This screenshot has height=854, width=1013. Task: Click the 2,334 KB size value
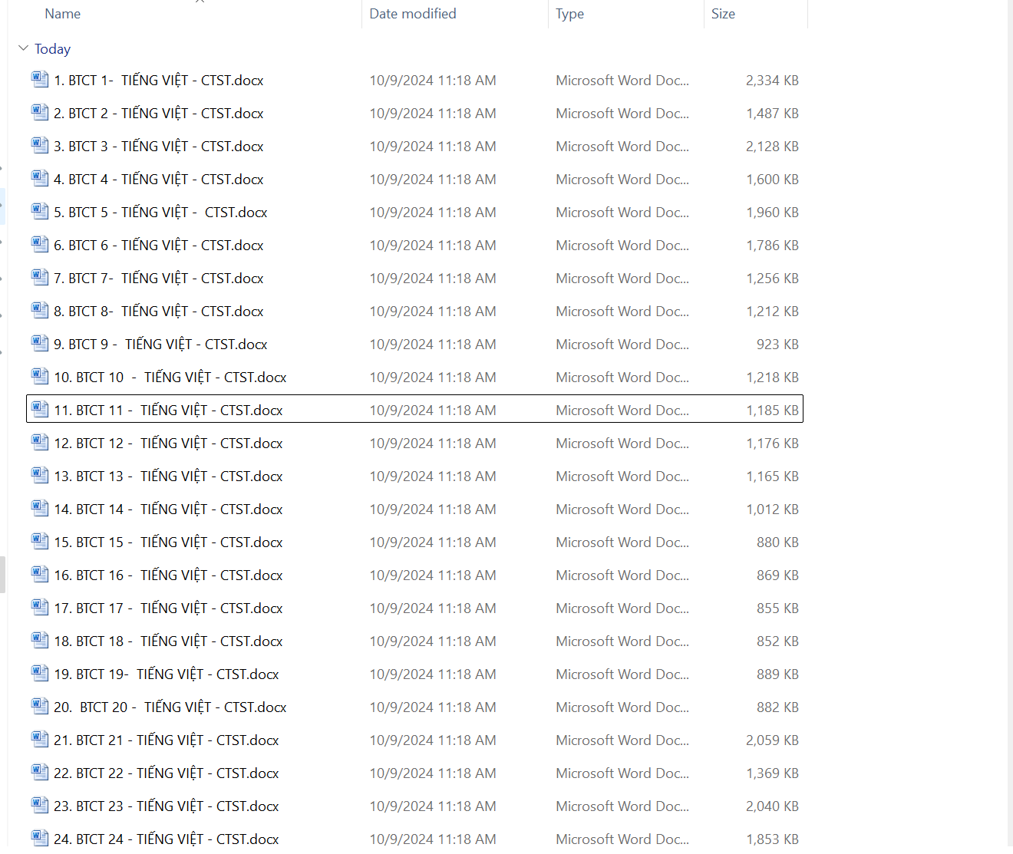(x=772, y=81)
